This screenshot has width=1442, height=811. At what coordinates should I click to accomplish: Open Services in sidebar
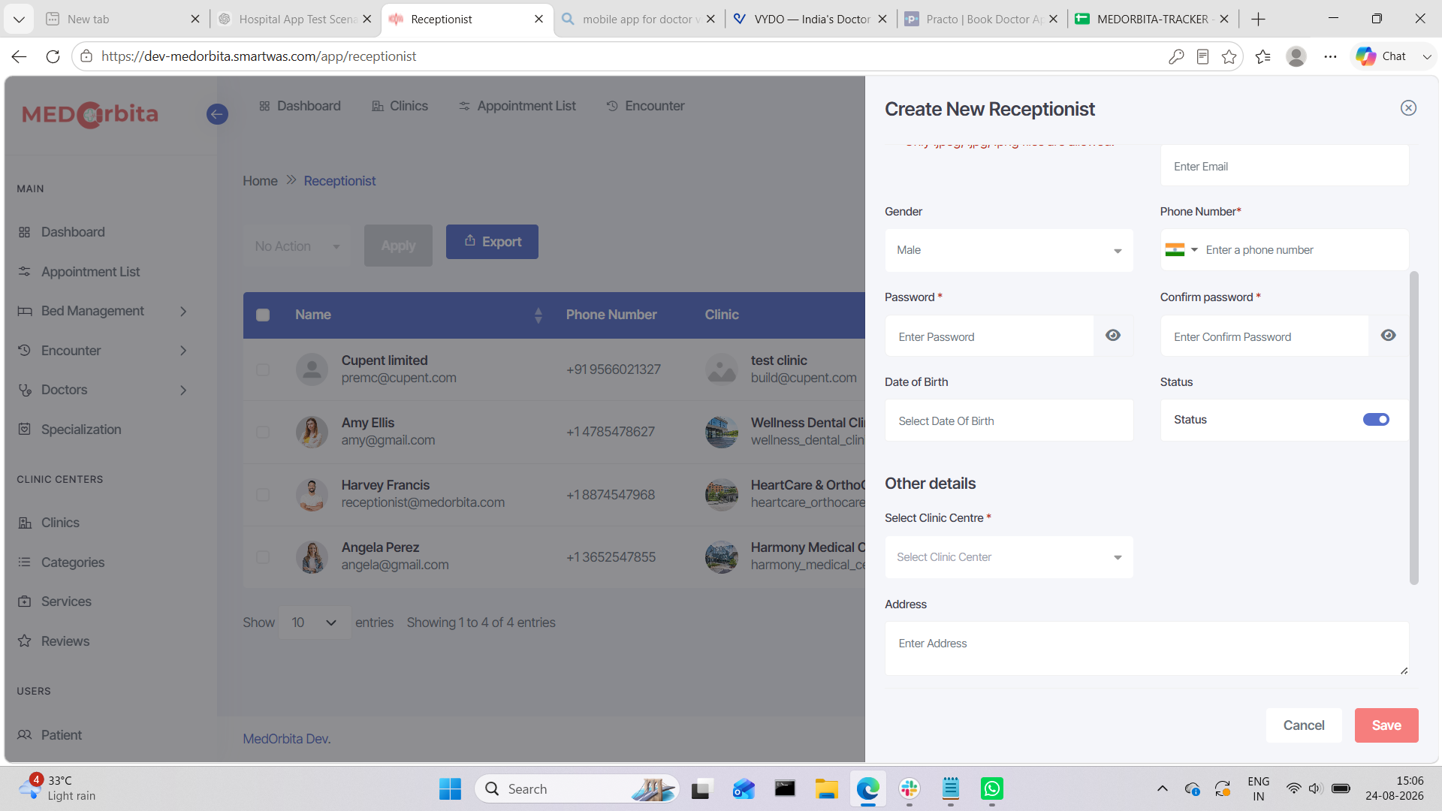coord(66,601)
